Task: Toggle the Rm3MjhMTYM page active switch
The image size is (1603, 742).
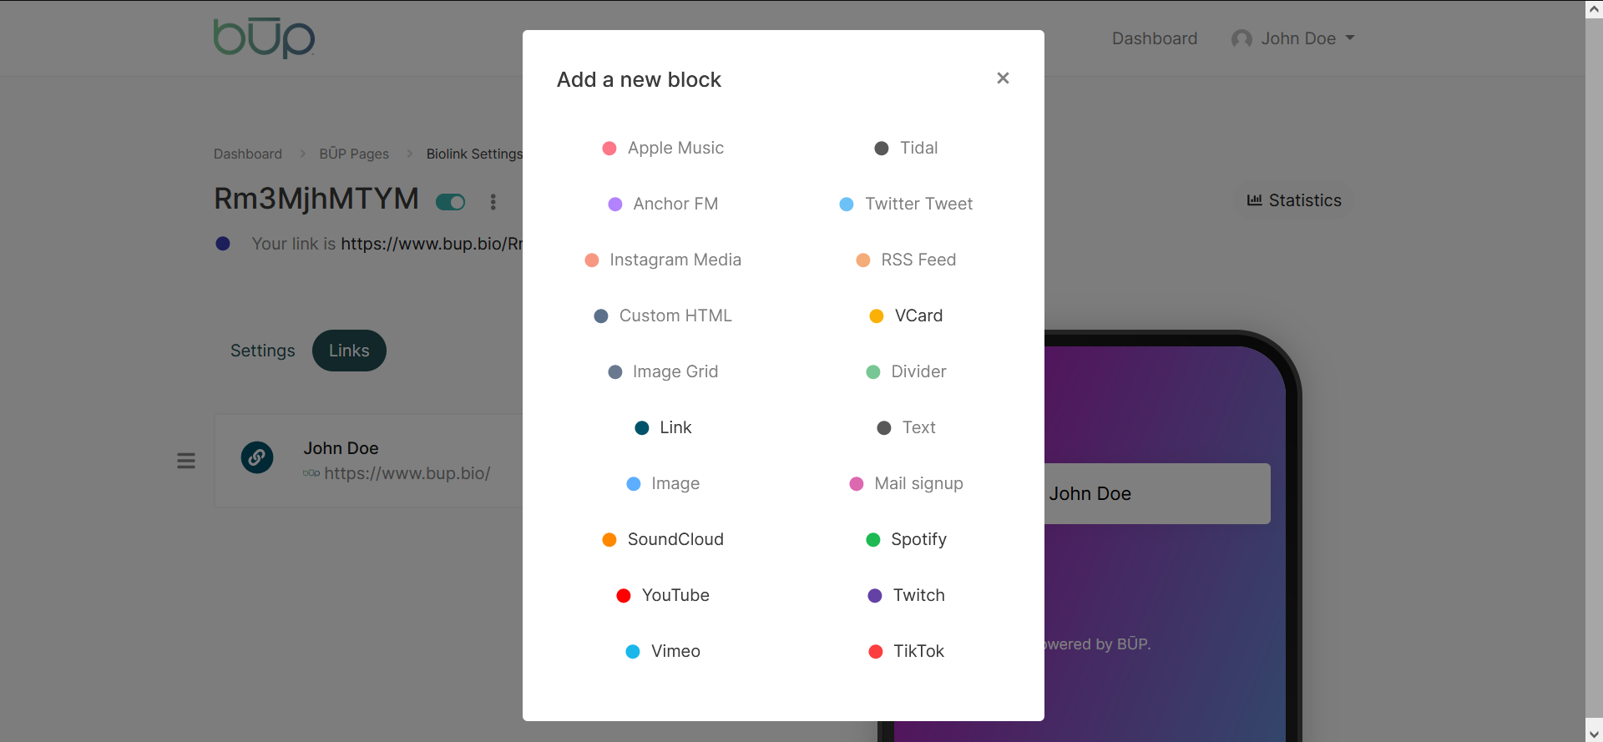Action: [451, 202]
